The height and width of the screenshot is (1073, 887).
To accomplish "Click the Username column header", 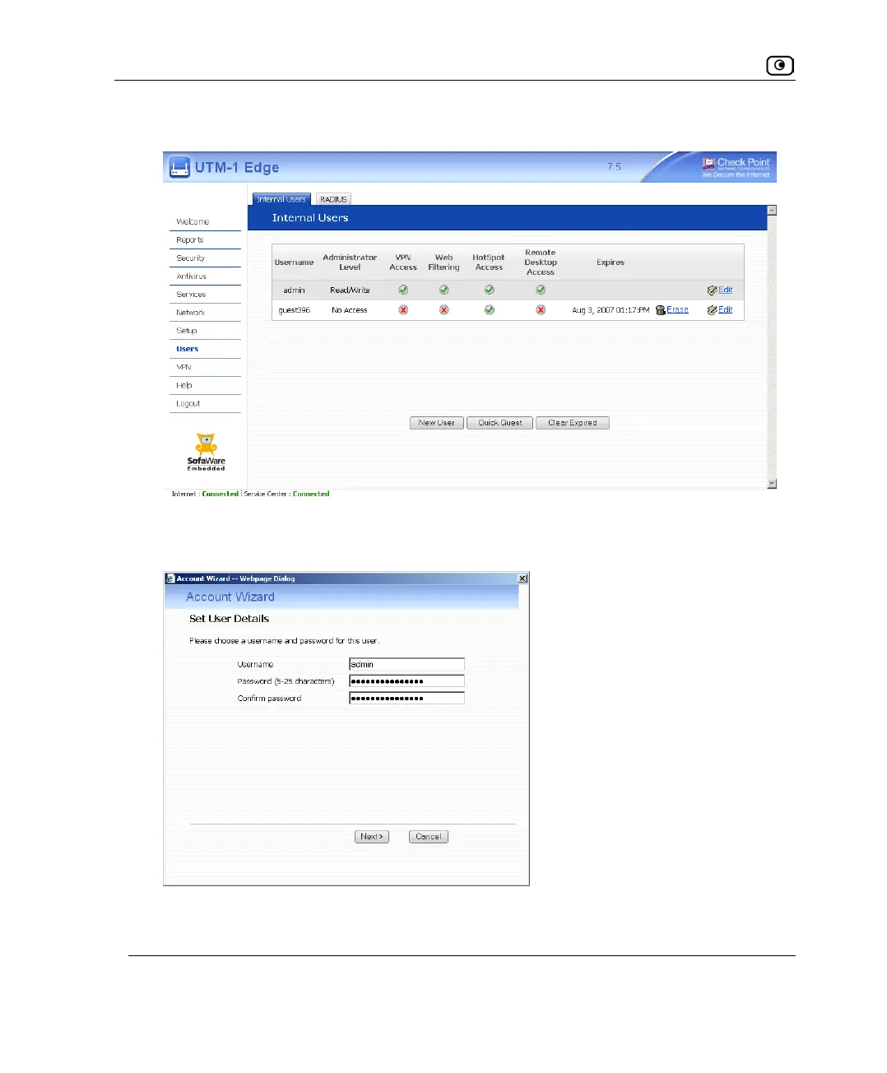I will [294, 262].
